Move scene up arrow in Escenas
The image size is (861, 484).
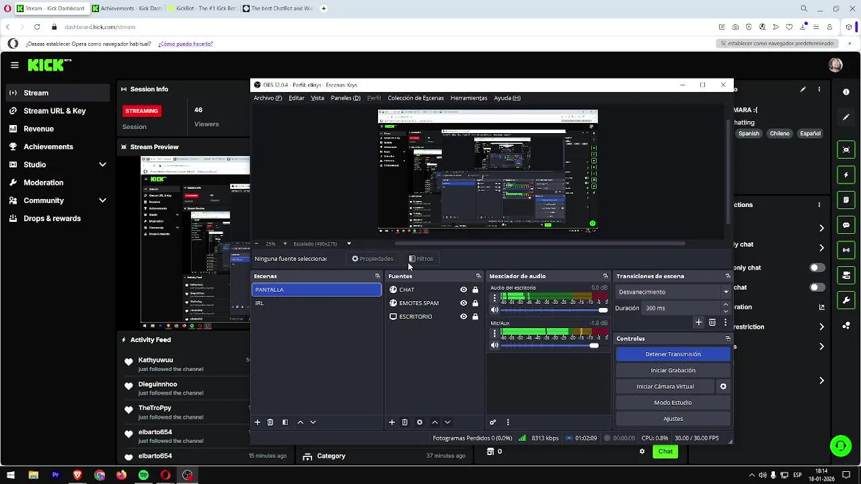tap(300, 422)
